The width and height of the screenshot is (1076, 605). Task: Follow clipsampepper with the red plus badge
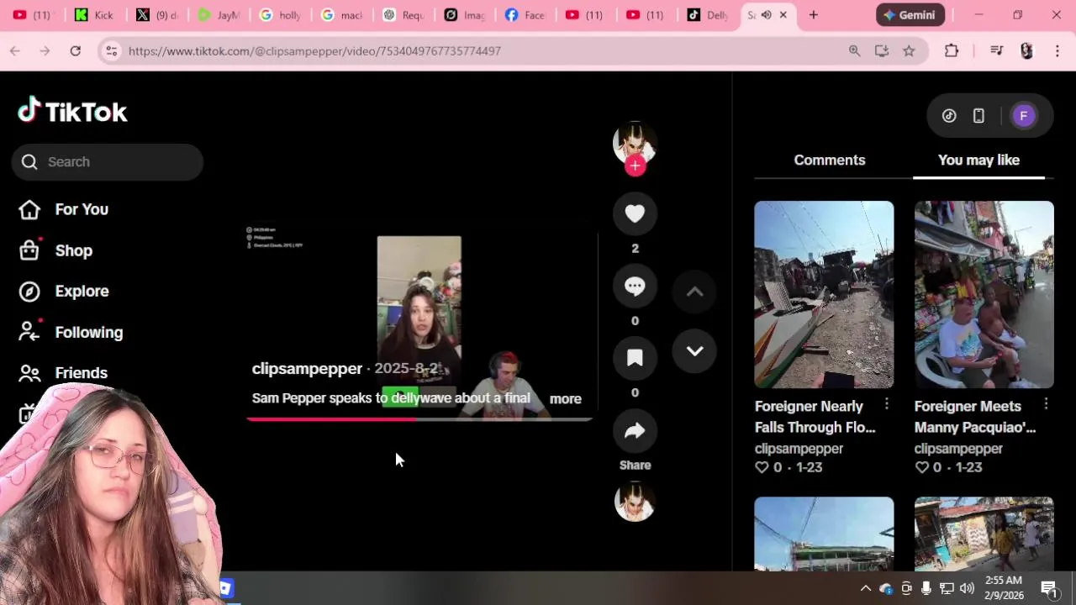point(635,166)
